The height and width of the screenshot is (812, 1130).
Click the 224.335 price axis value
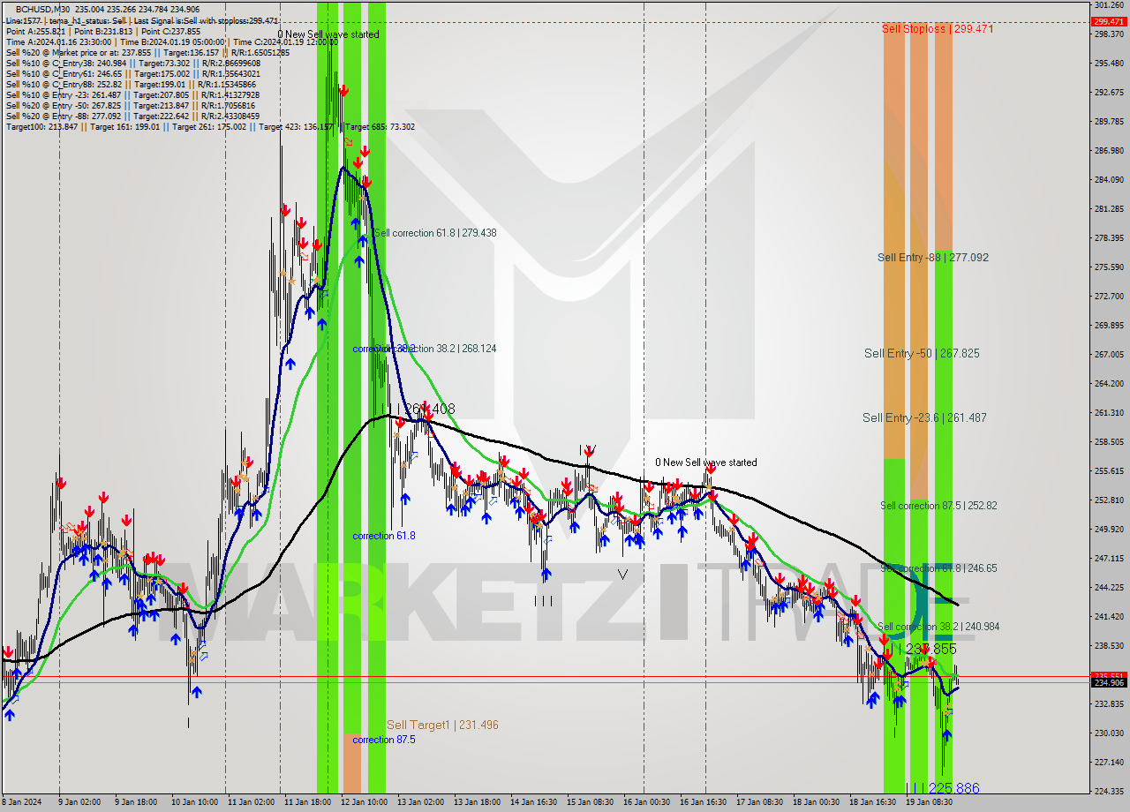1110,791
